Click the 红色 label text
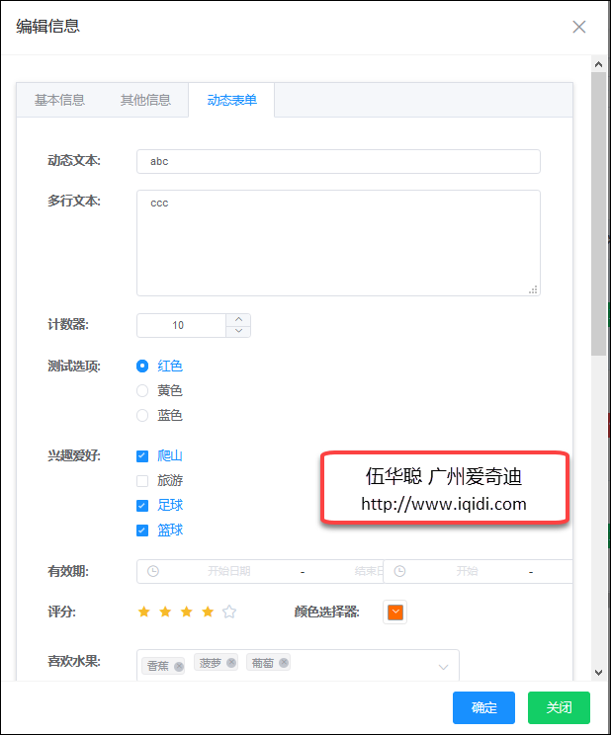 pyautogui.click(x=170, y=366)
